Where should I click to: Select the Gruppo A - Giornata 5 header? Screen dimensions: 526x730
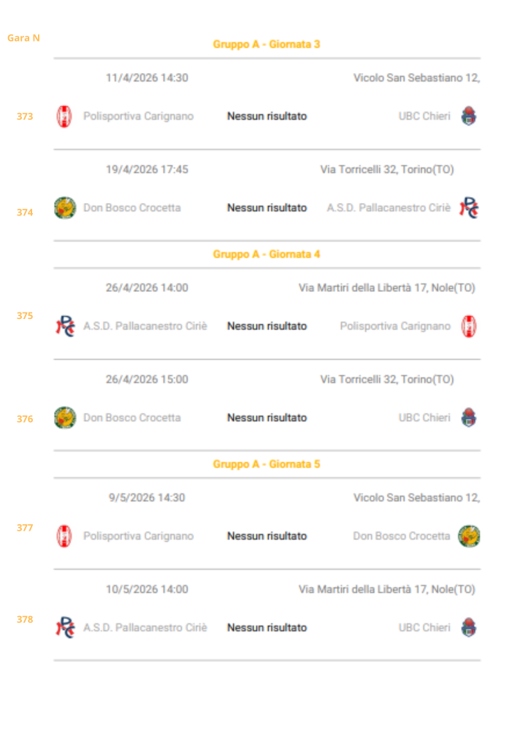pos(267,464)
